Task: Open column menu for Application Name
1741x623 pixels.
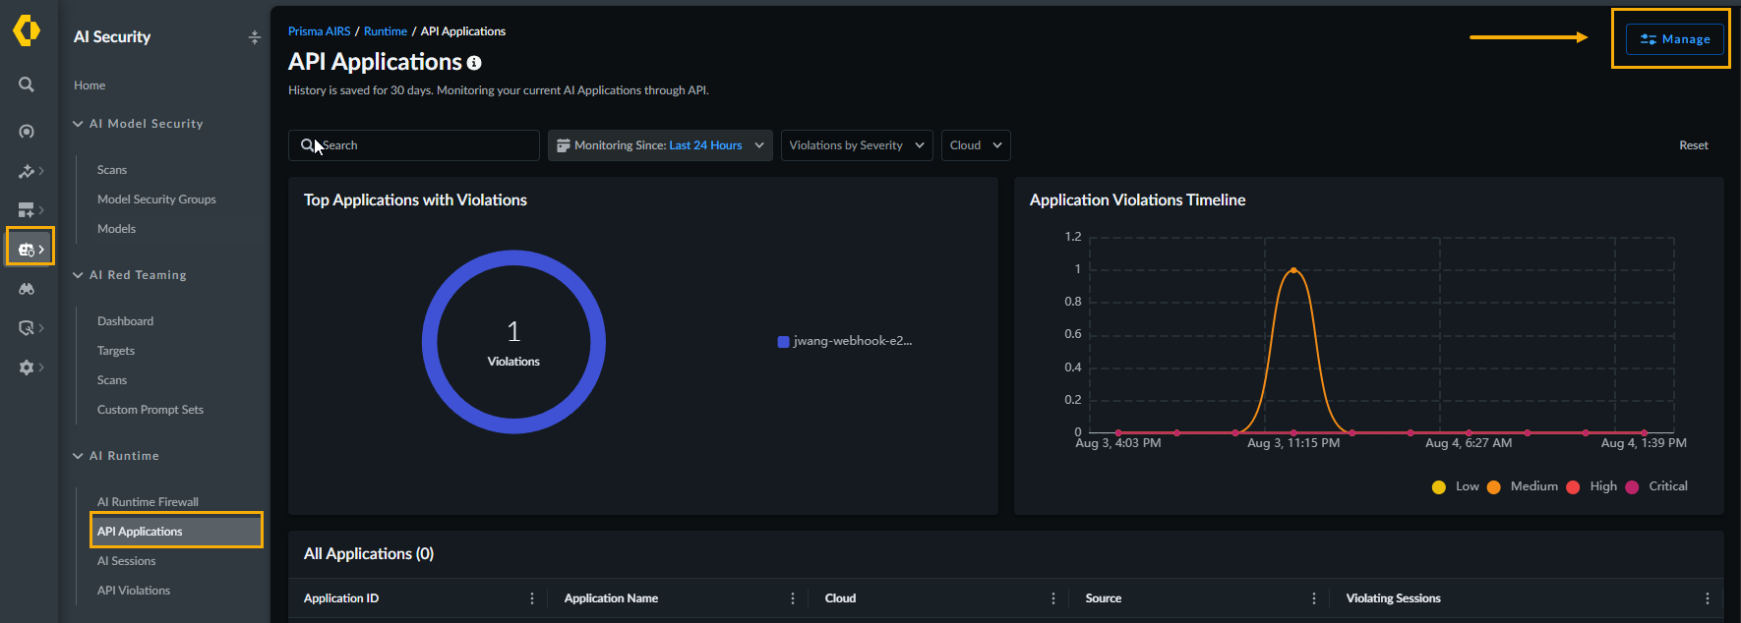Action: pos(793,598)
